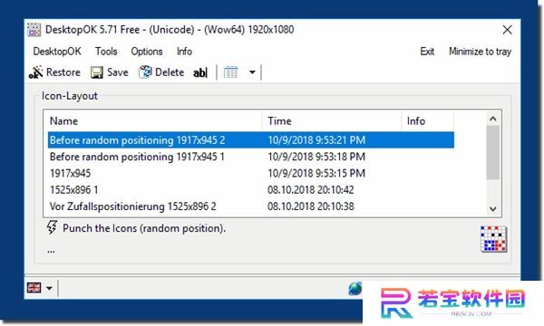
Task: Open the Tools menu
Action: point(106,52)
